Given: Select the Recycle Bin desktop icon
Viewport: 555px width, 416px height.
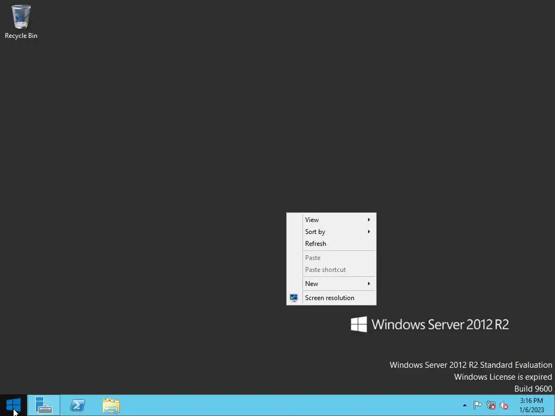Looking at the screenshot, I should tap(21, 22).
